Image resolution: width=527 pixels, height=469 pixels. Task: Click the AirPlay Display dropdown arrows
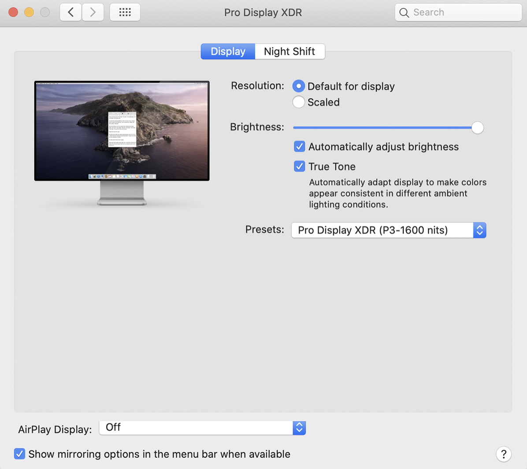tap(299, 428)
